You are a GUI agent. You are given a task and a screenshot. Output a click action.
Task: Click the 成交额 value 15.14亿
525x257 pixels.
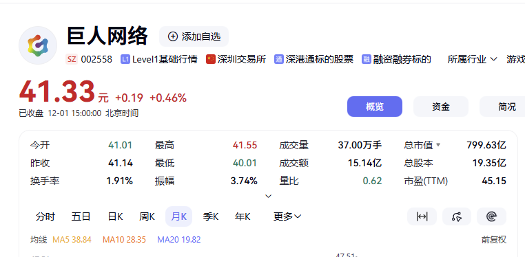click(365, 164)
